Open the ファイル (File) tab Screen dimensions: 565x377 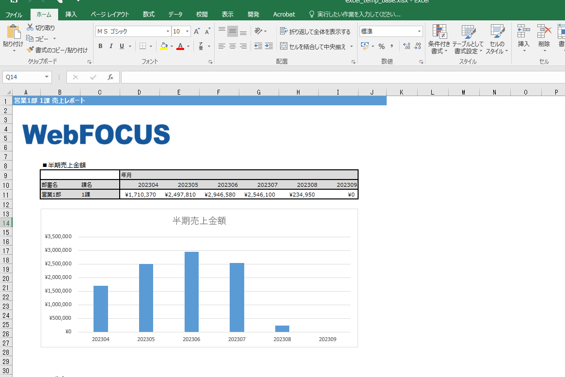tap(14, 15)
